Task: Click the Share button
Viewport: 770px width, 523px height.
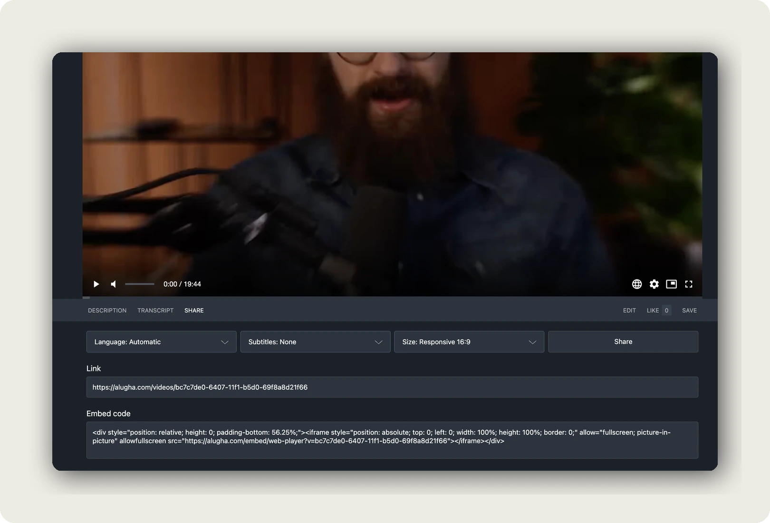Action: [623, 342]
